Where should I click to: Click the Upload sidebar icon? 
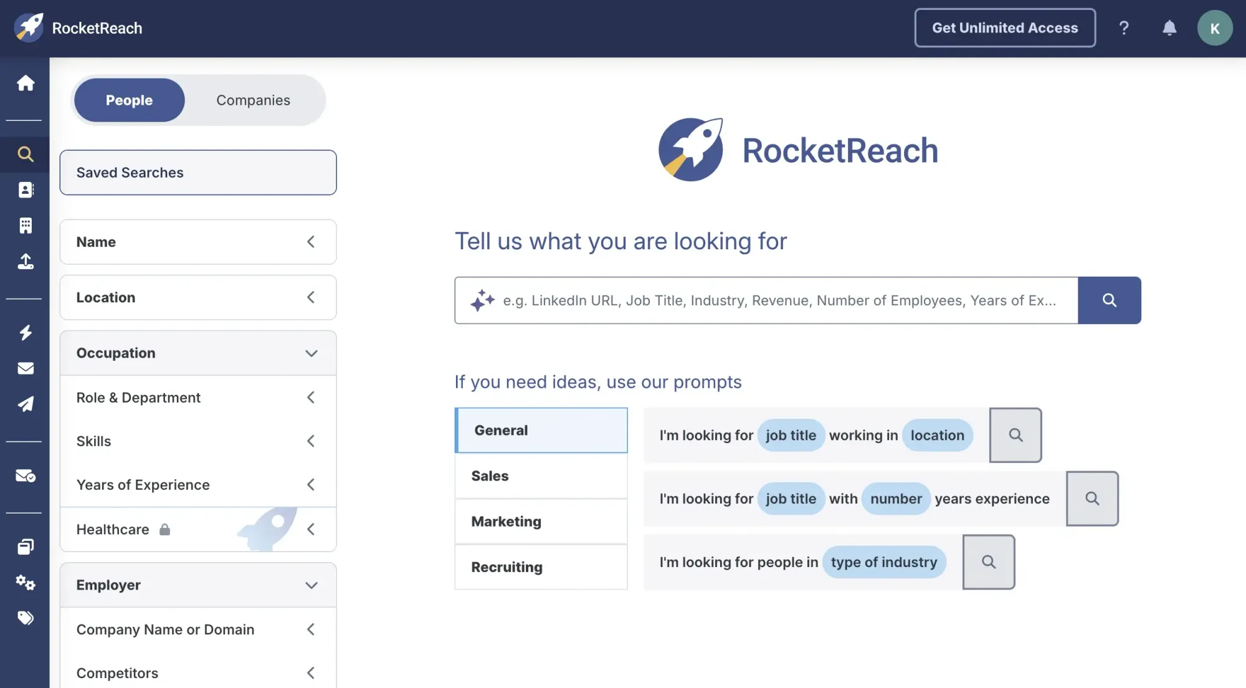coord(25,261)
